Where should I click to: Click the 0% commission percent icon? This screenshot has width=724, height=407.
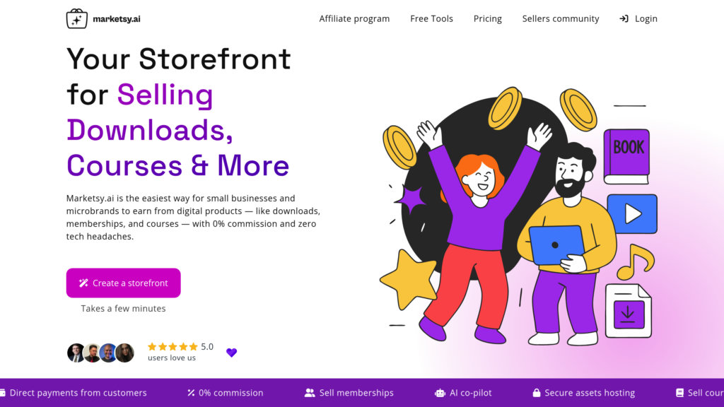pos(191,393)
